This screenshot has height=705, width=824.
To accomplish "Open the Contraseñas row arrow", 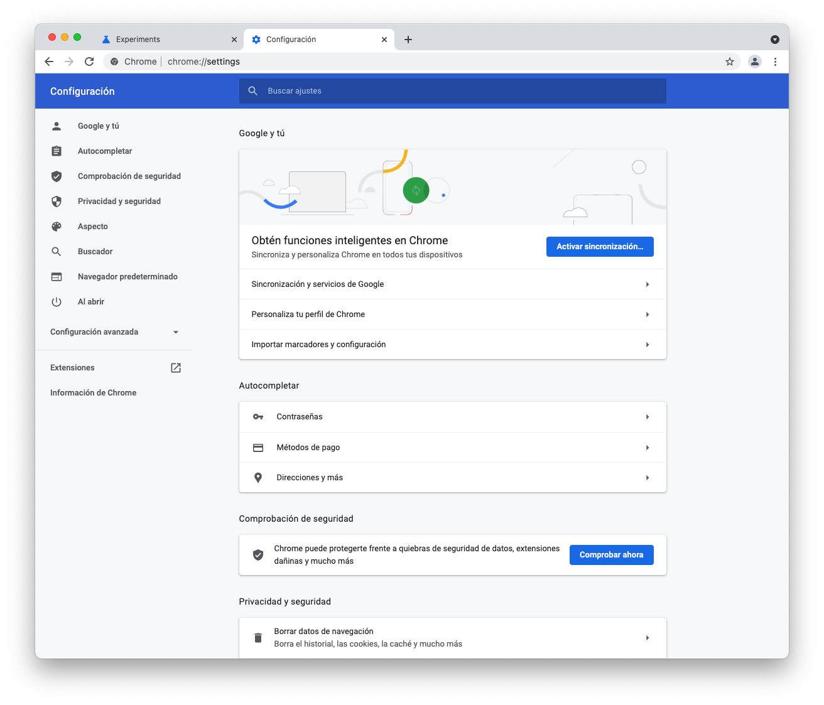I will tap(648, 417).
